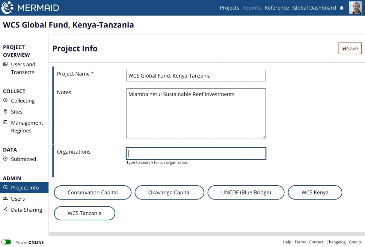Open Management Regimes page
Image resolution: width=365 pixels, height=247 pixels.
(27, 127)
